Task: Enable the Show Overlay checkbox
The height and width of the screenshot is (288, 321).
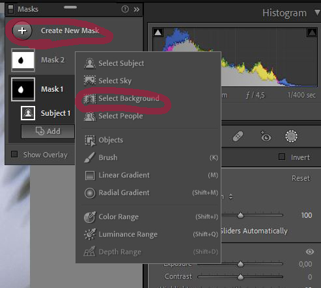Action: click(14, 154)
